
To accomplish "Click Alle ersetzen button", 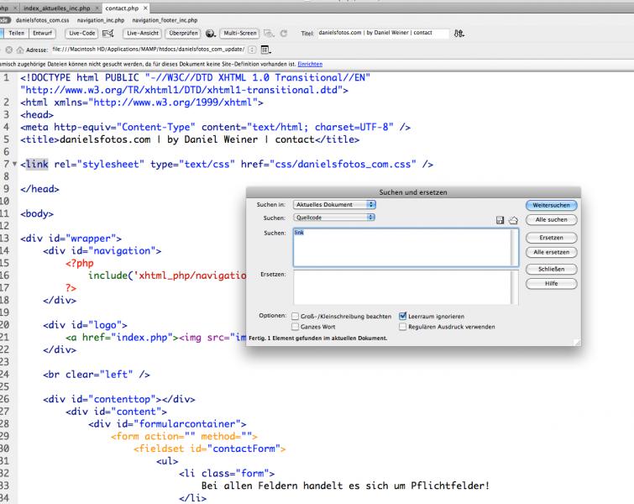I will click(x=550, y=252).
